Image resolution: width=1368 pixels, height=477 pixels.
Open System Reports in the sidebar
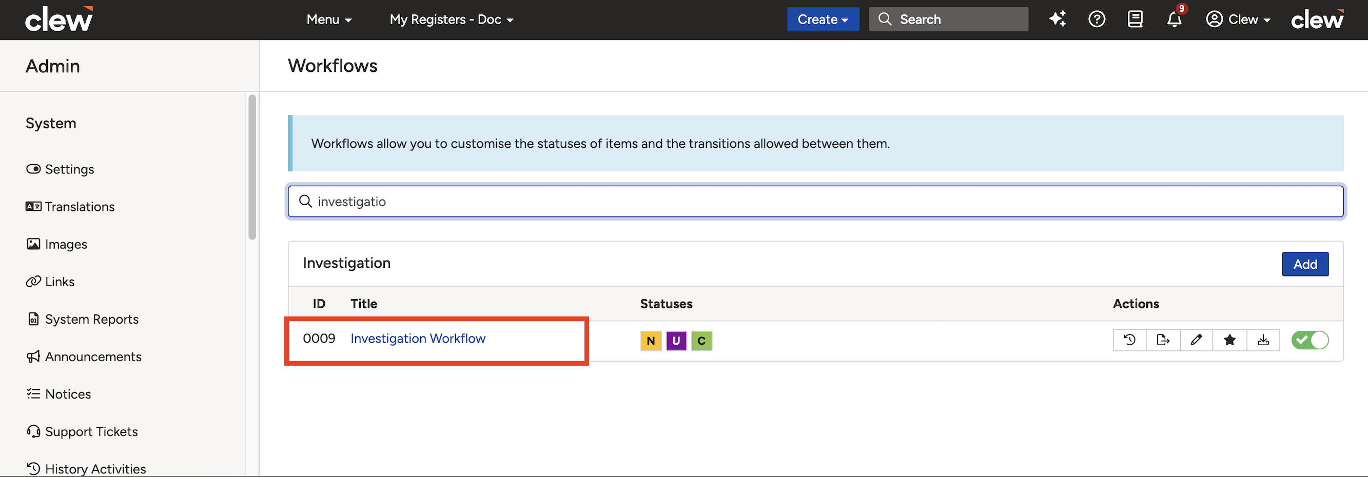(82, 320)
